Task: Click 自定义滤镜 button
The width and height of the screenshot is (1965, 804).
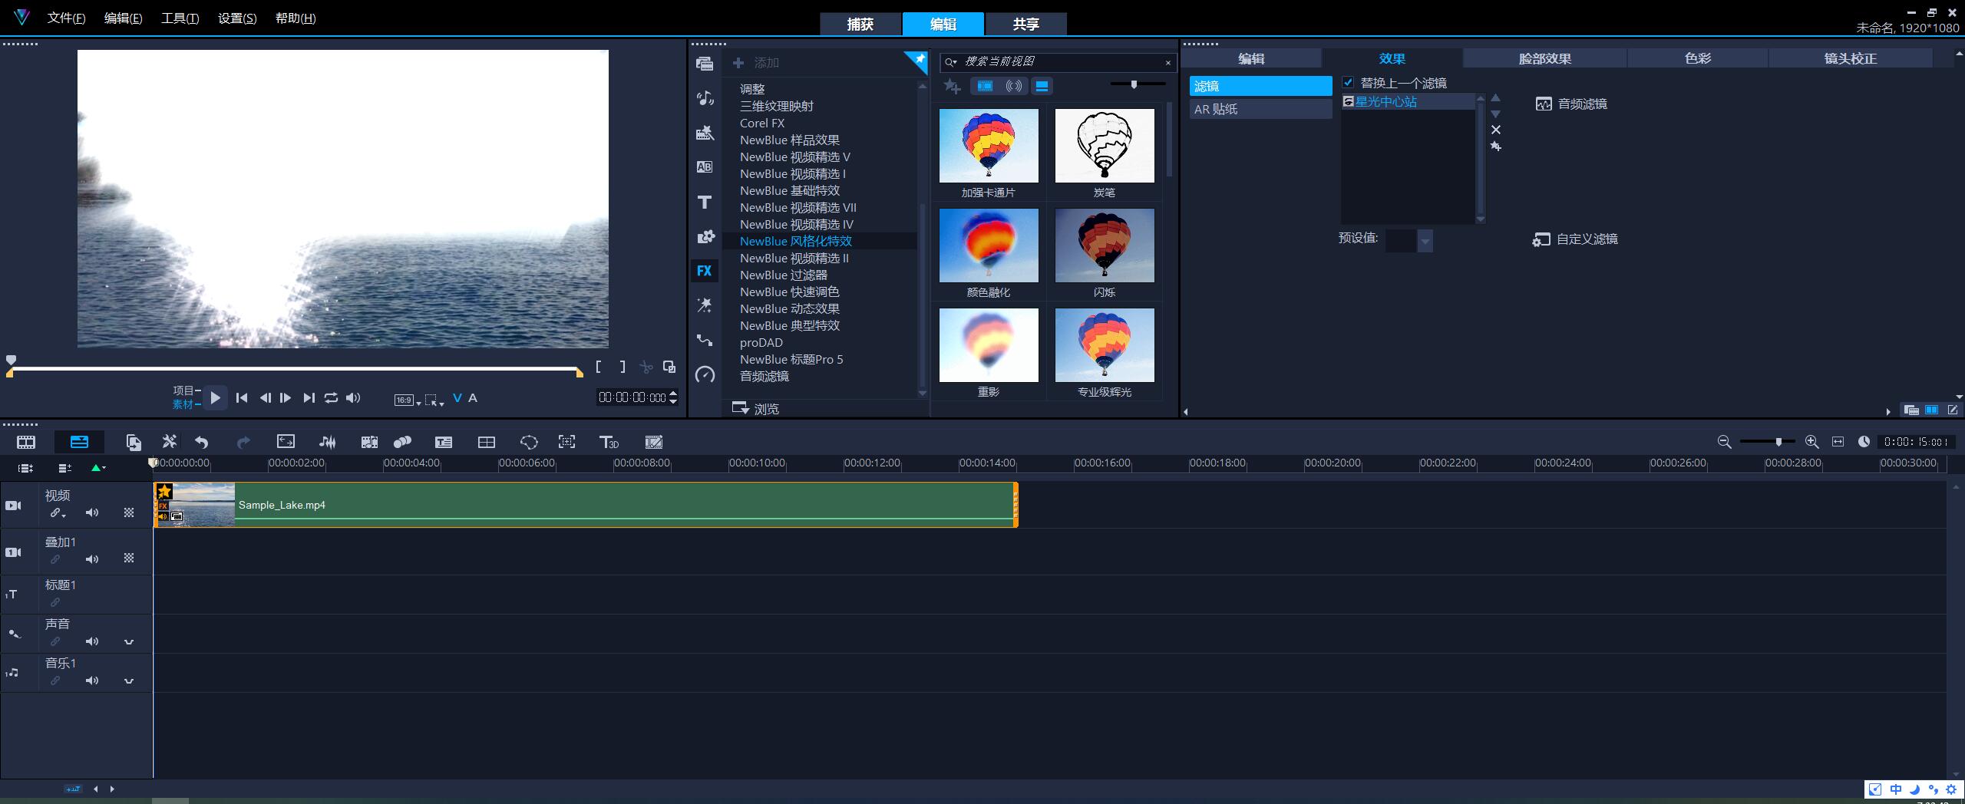Action: [x=1575, y=239]
